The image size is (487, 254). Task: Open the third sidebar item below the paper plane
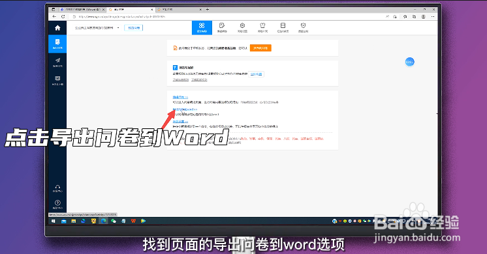pyautogui.click(x=57, y=81)
